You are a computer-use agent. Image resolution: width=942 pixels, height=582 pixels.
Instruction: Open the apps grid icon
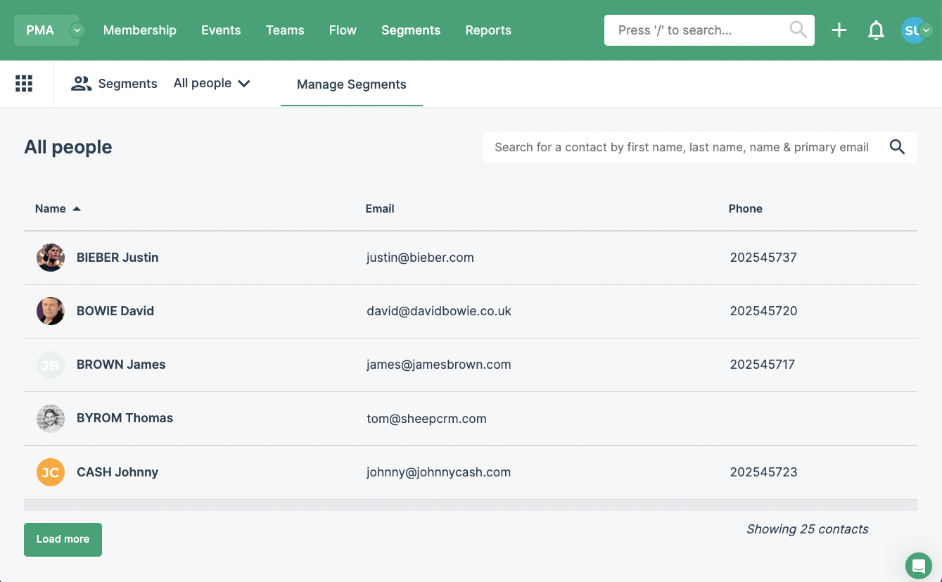click(x=24, y=83)
